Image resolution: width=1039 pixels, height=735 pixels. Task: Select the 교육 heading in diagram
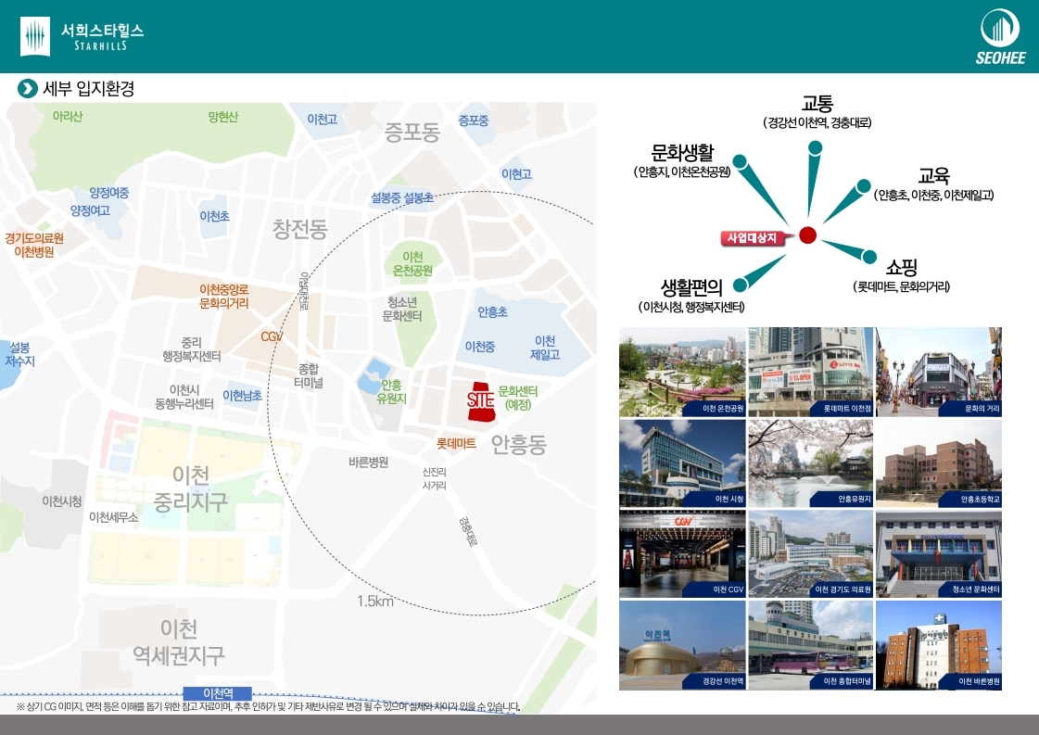pos(933,175)
